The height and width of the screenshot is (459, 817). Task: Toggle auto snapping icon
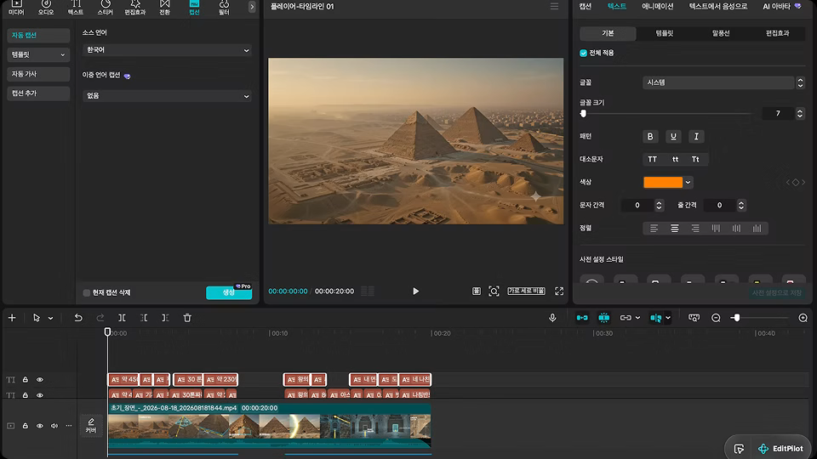[604, 317]
